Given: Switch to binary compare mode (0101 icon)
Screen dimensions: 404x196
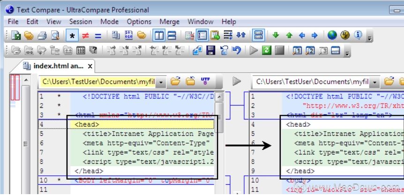Looking at the screenshot, I should (128, 35).
